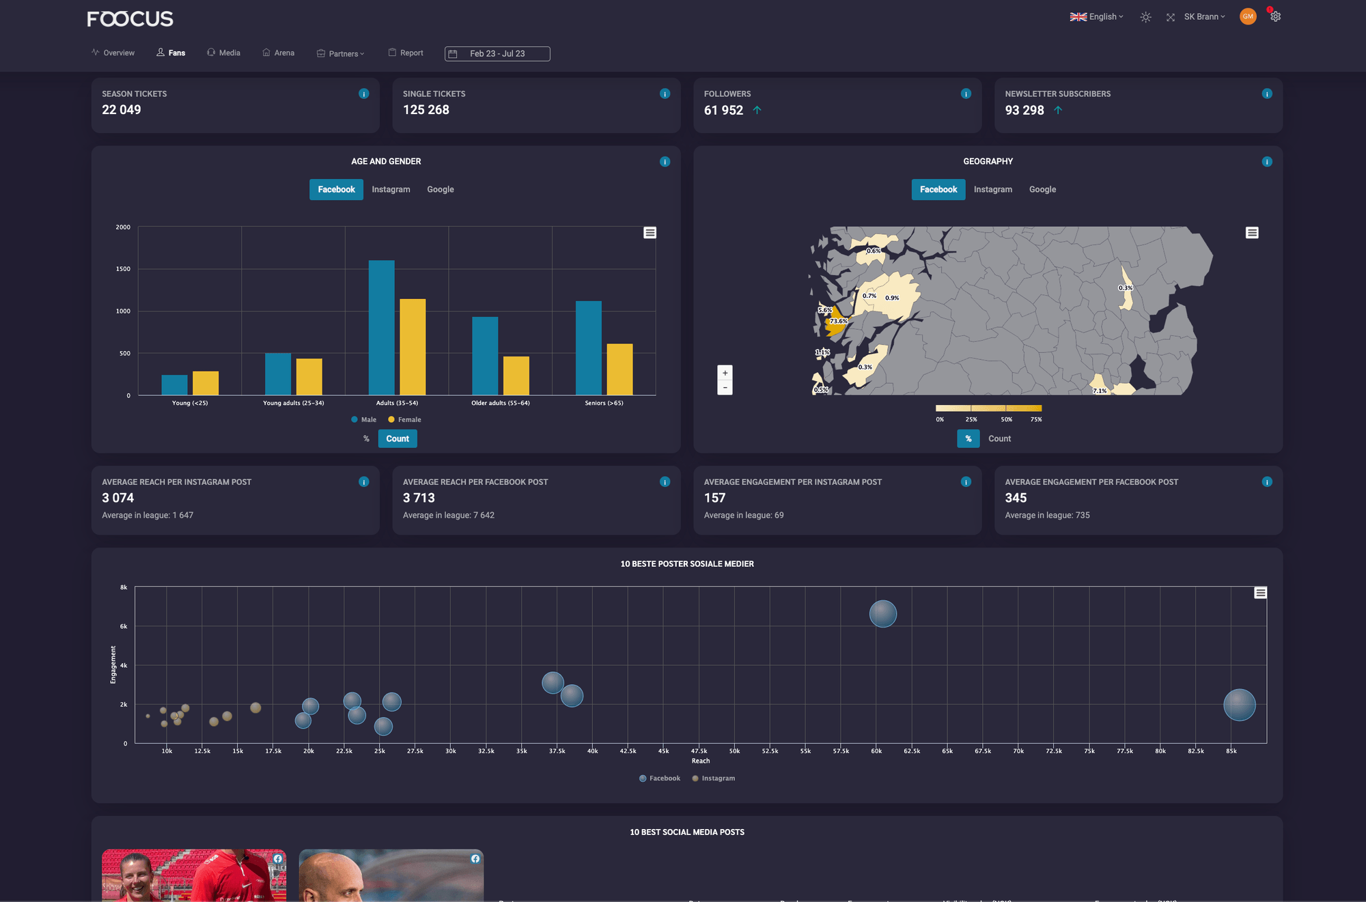
Task: Open Age and Gender chart hamburger menu
Action: pyautogui.click(x=650, y=233)
